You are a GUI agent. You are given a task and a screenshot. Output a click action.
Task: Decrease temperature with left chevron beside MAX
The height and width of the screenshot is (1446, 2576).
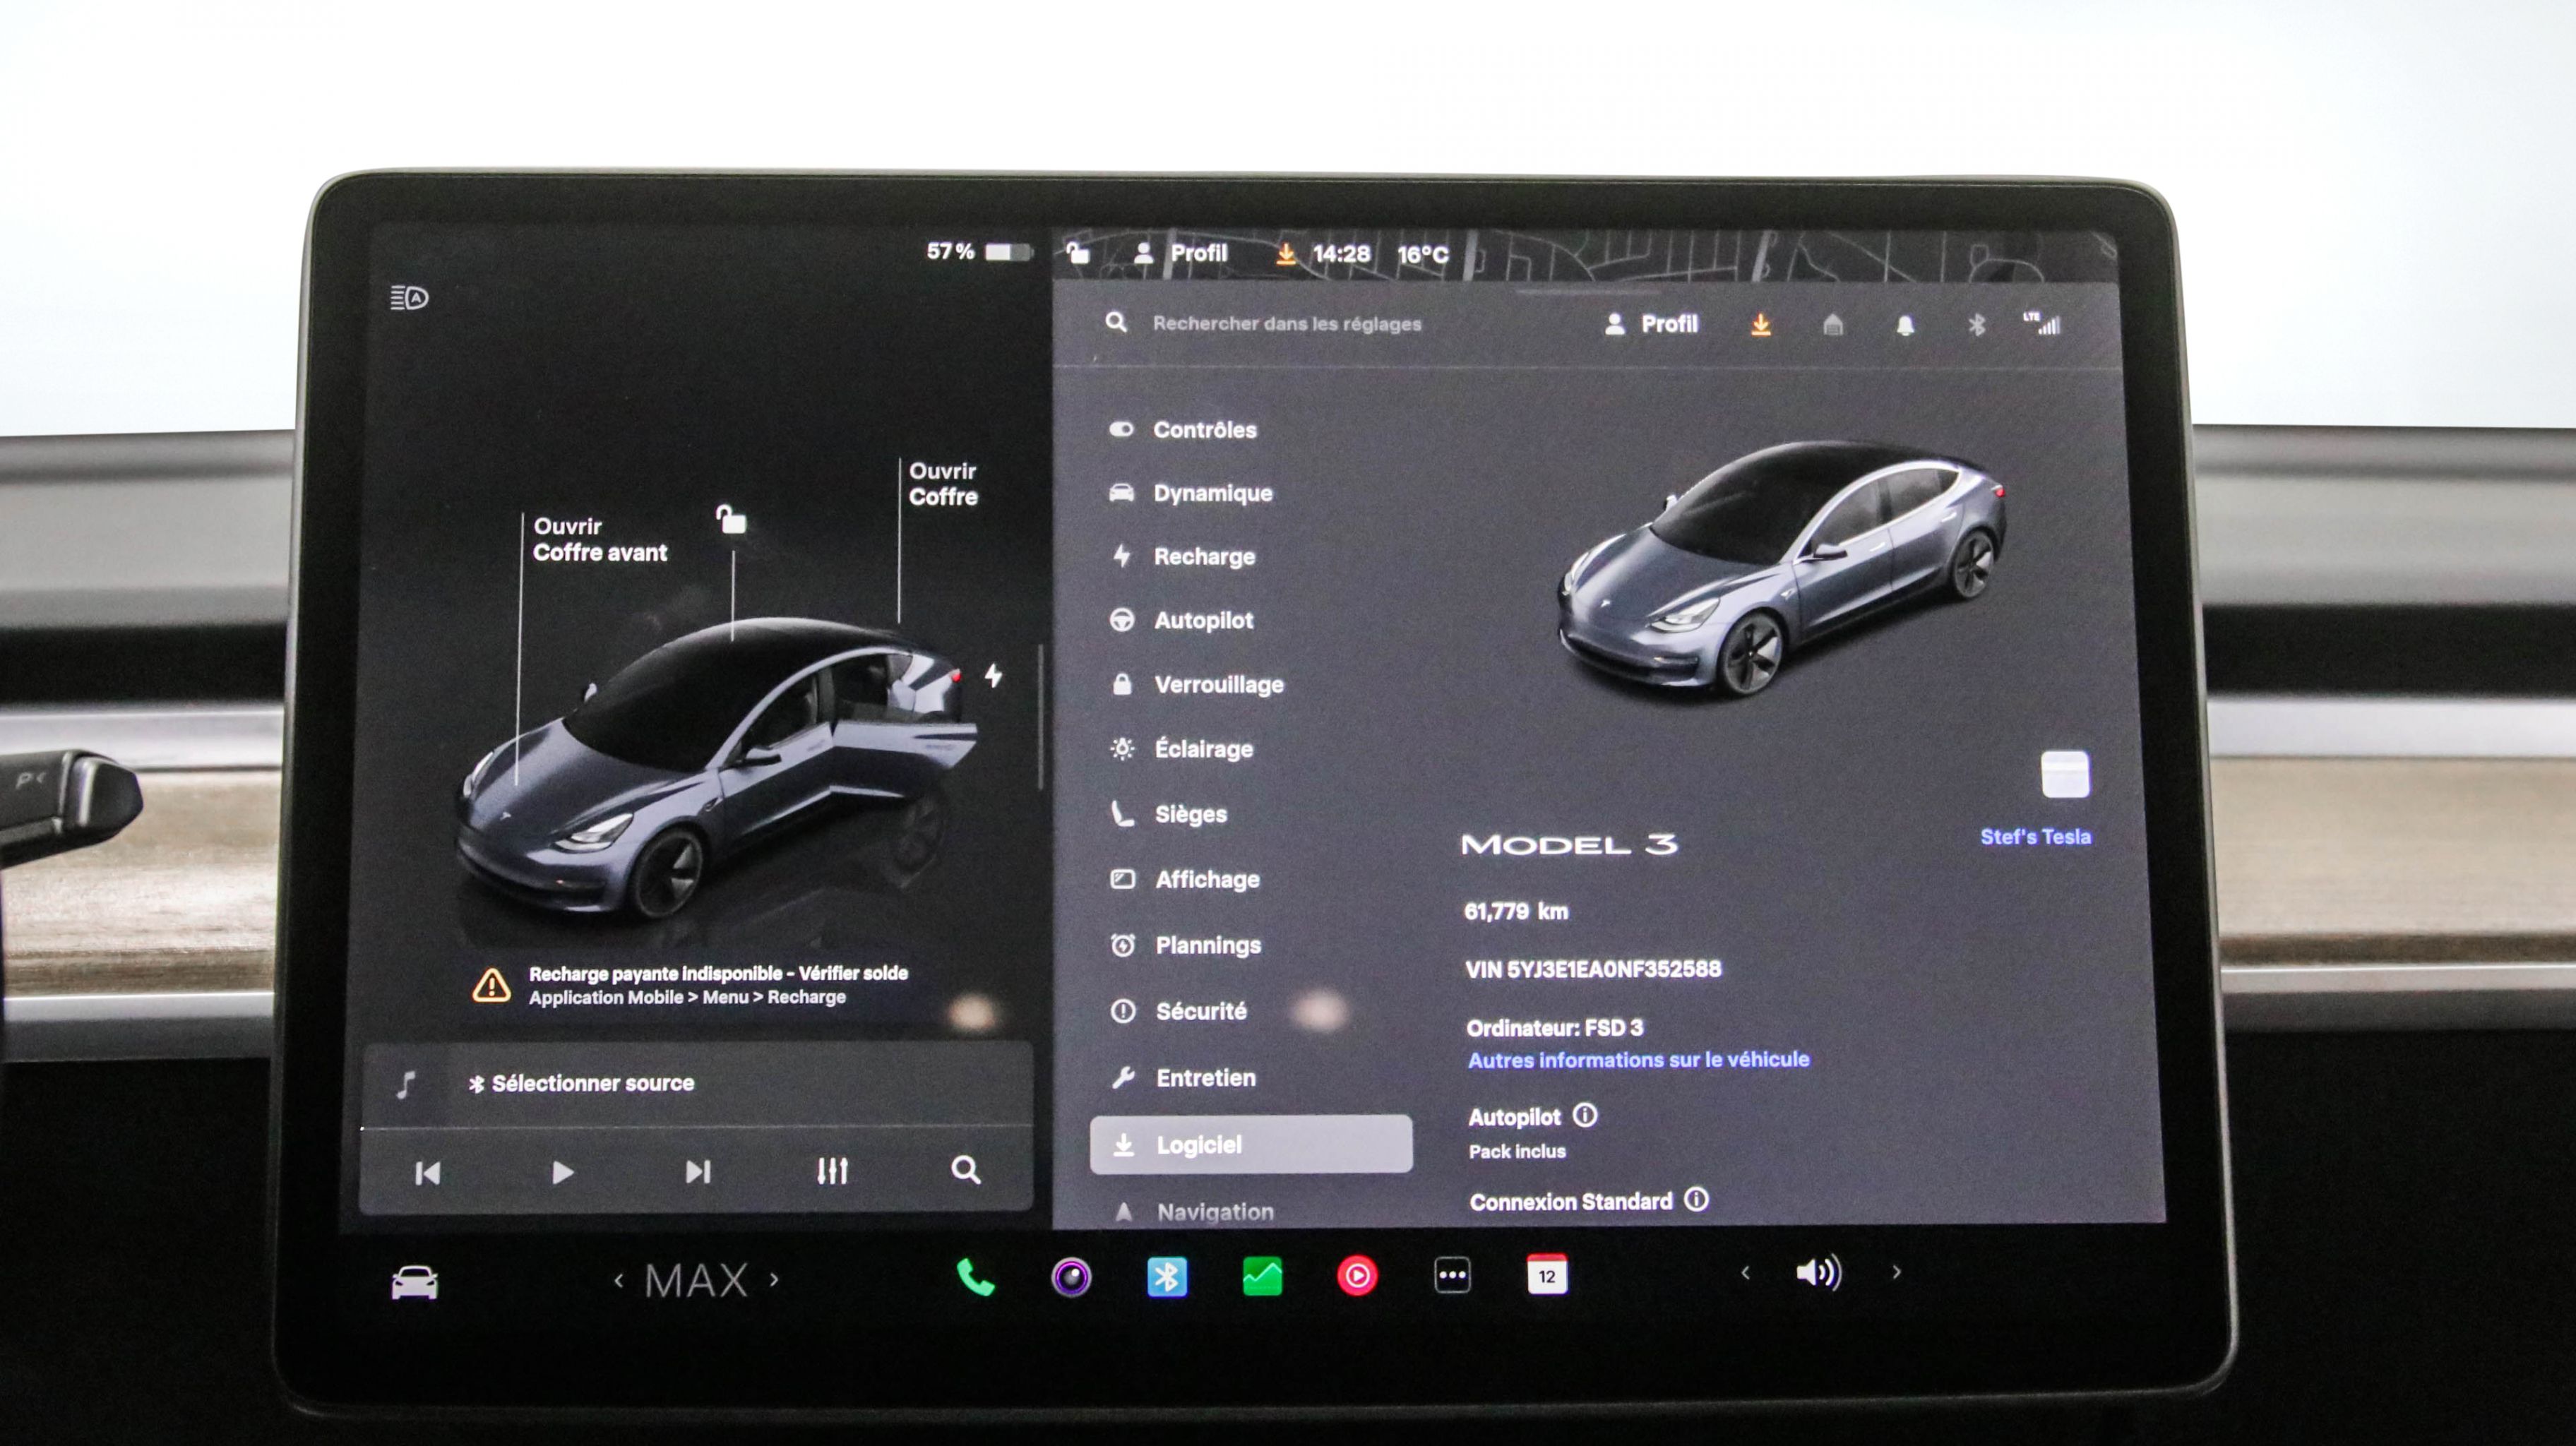(x=618, y=1280)
